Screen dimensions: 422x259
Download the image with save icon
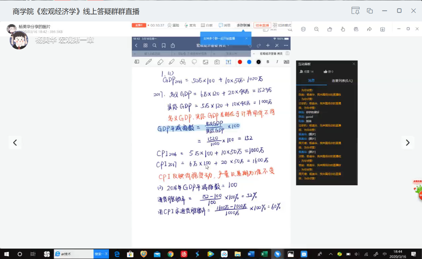382,29
